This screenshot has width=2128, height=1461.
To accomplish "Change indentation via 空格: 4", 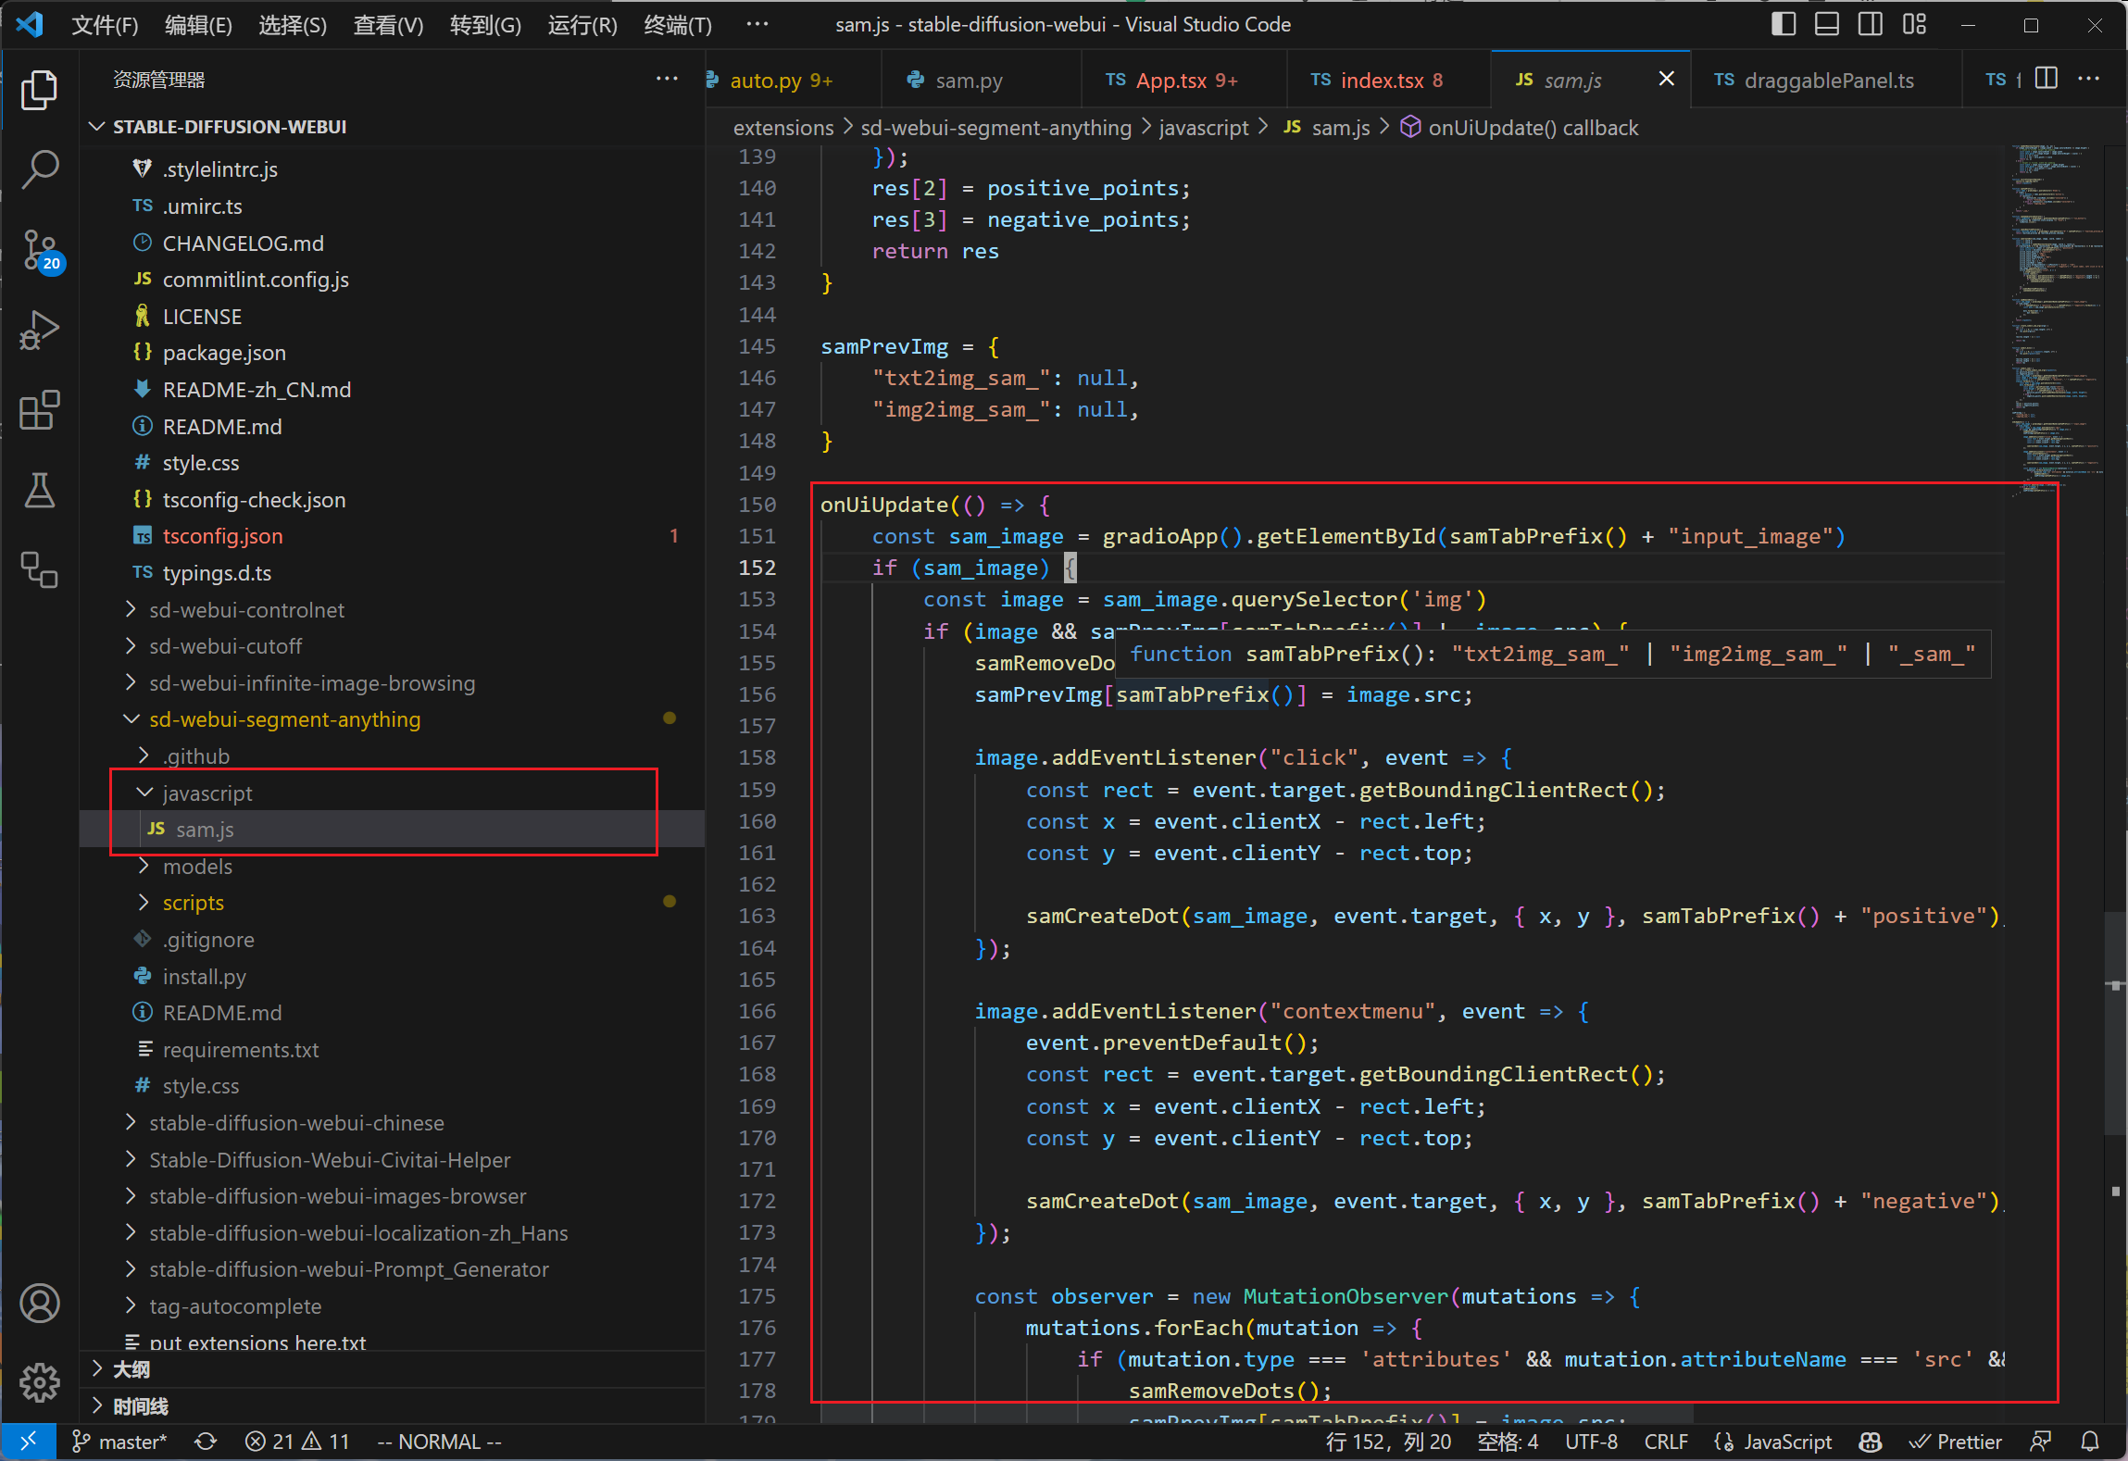I will tap(1508, 1442).
